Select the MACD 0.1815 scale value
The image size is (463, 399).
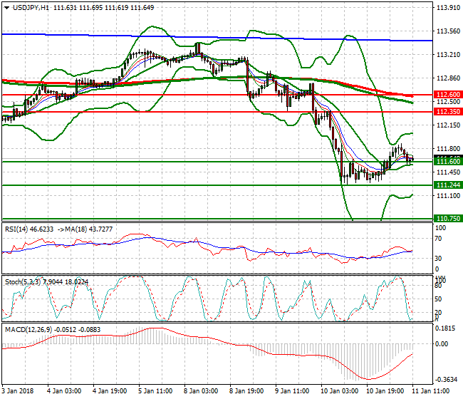pos(445,328)
